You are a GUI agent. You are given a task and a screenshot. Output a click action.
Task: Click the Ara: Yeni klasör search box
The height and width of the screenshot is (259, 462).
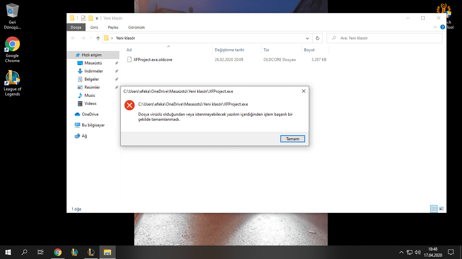click(x=385, y=38)
